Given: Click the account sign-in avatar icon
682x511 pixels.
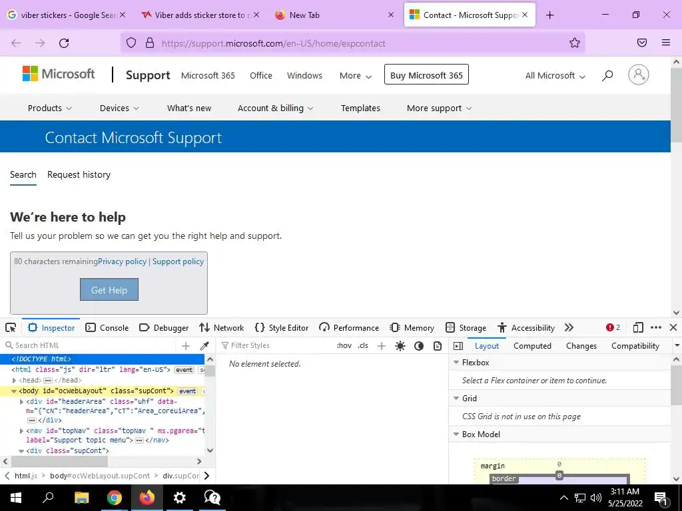Looking at the screenshot, I should click(x=639, y=75).
